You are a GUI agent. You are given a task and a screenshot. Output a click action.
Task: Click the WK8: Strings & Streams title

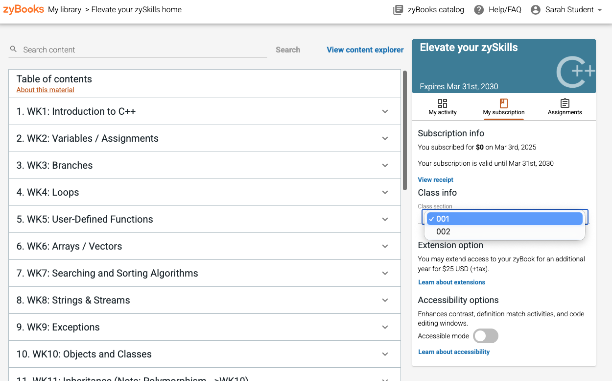73,300
